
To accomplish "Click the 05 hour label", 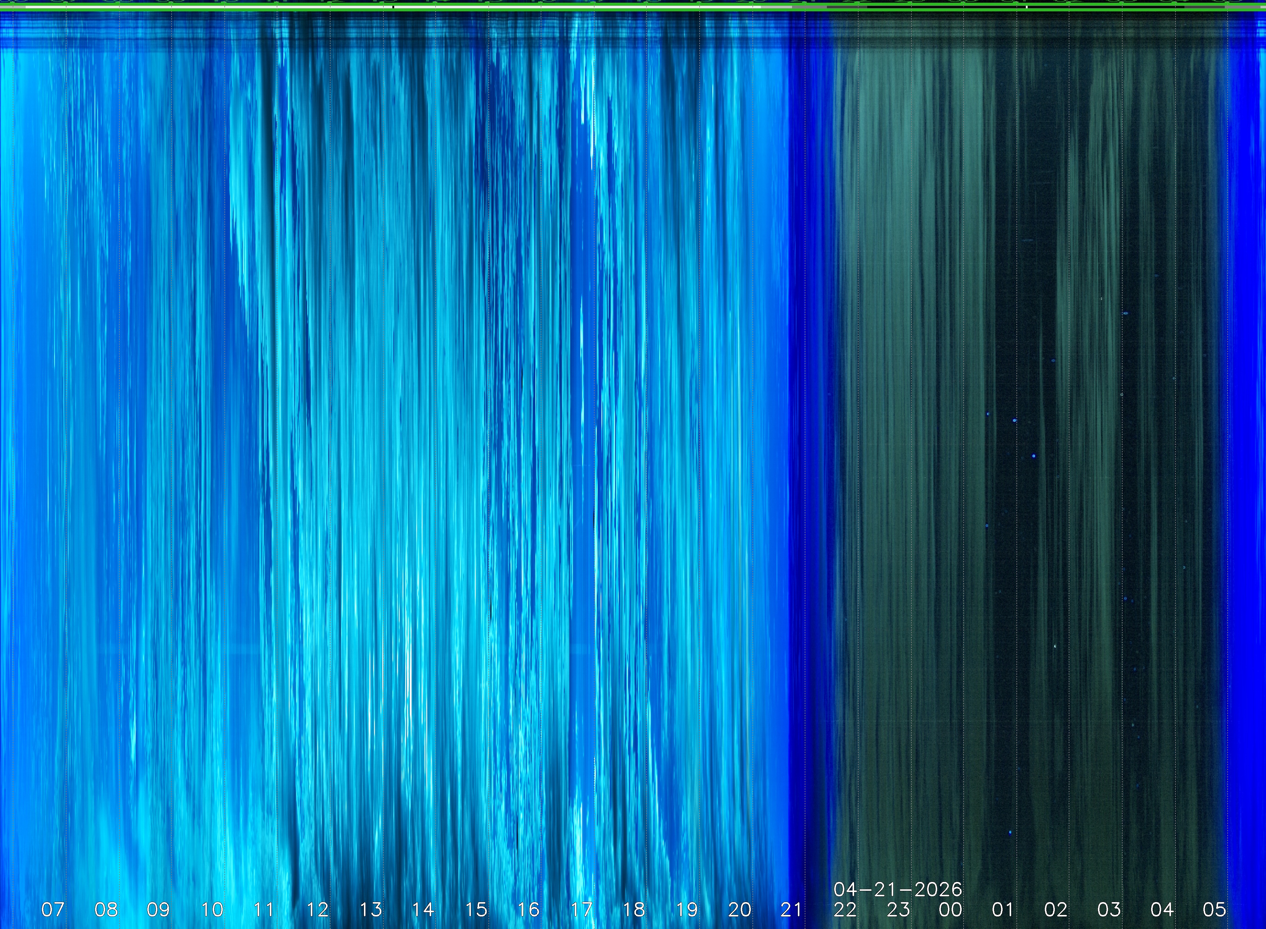I will pyautogui.click(x=1214, y=909).
